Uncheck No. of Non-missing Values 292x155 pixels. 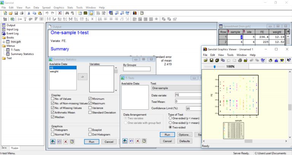[52, 103]
